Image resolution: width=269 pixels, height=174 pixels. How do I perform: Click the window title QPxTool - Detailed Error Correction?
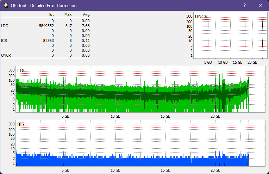[44, 6]
